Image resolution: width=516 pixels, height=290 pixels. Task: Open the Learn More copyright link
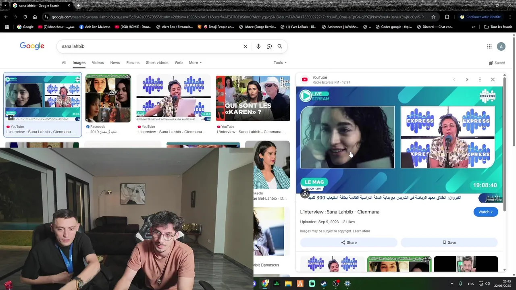(x=361, y=231)
